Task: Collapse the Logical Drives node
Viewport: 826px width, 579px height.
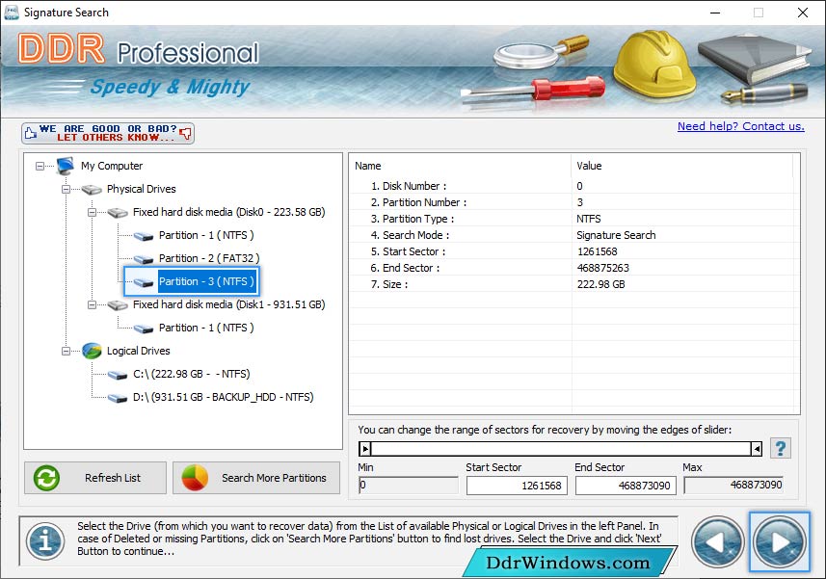Action: 66,351
